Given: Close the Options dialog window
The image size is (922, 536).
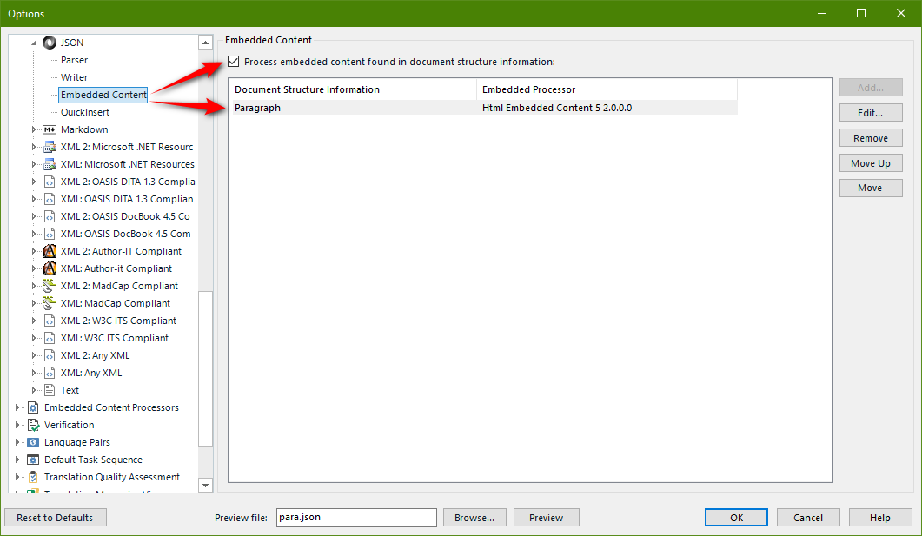Looking at the screenshot, I should pos(901,14).
